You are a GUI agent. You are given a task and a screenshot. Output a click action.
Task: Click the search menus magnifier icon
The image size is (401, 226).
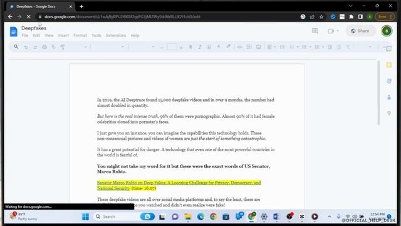click(16, 47)
